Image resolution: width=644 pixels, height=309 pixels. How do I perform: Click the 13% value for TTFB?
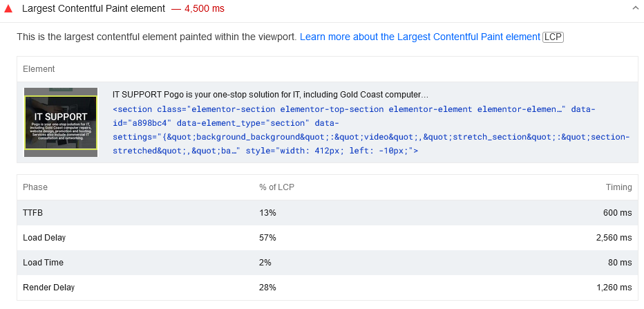click(267, 213)
